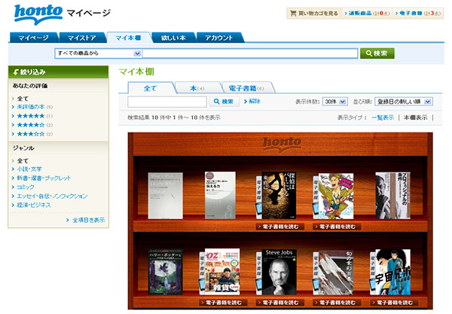This screenshot has height=314, width=452.
Task: Open the 登録日の新しい順 sort dropdown
Action: (x=404, y=102)
